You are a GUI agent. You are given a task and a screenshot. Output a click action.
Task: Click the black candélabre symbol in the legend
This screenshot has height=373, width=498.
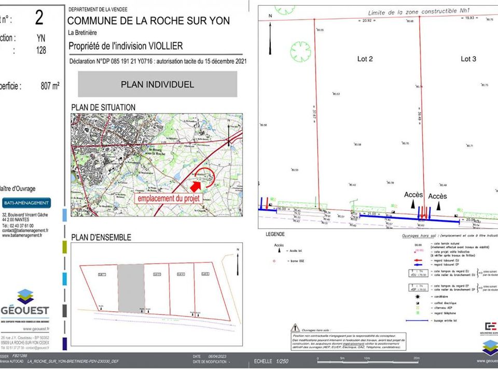pyautogui.click(x=418, y=297)
